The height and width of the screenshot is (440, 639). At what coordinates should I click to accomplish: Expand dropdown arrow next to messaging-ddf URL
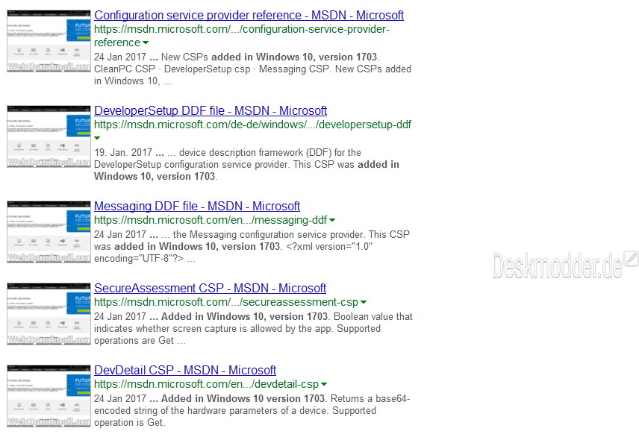(x=332, y=220)
